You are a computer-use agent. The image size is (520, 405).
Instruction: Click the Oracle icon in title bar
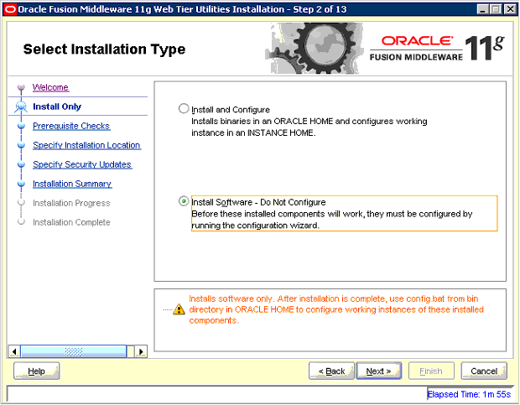point(10,9)
